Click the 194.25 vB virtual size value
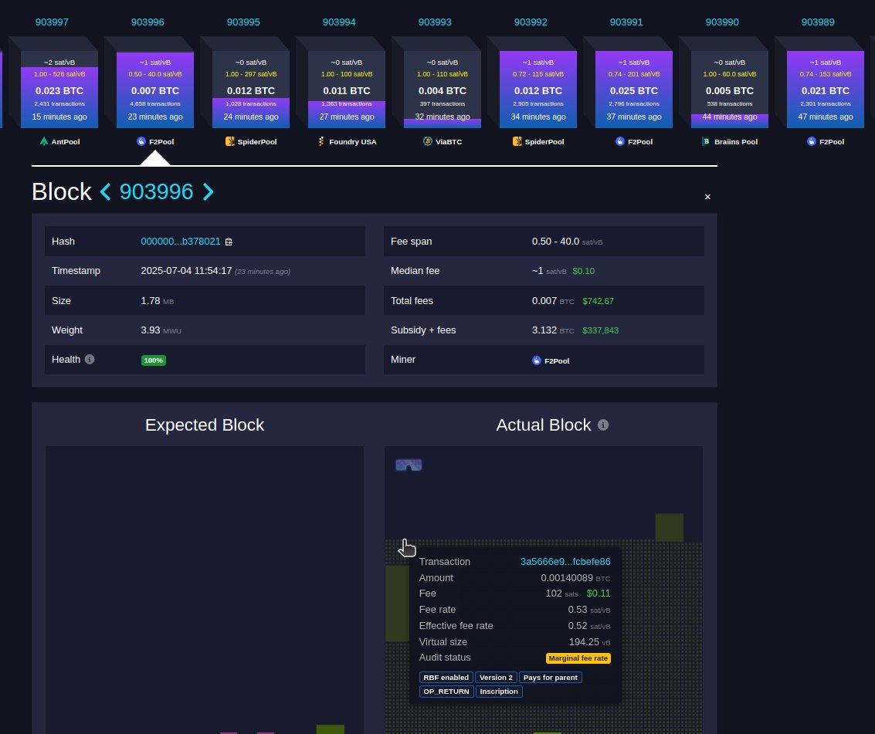Image resolution: width=875 pixels, height=734 pixels. coord(590,642)
